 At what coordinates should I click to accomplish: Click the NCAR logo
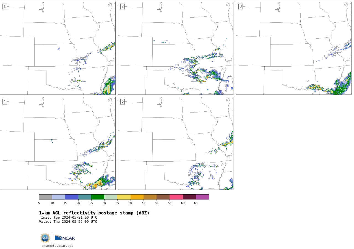[65, 238]
